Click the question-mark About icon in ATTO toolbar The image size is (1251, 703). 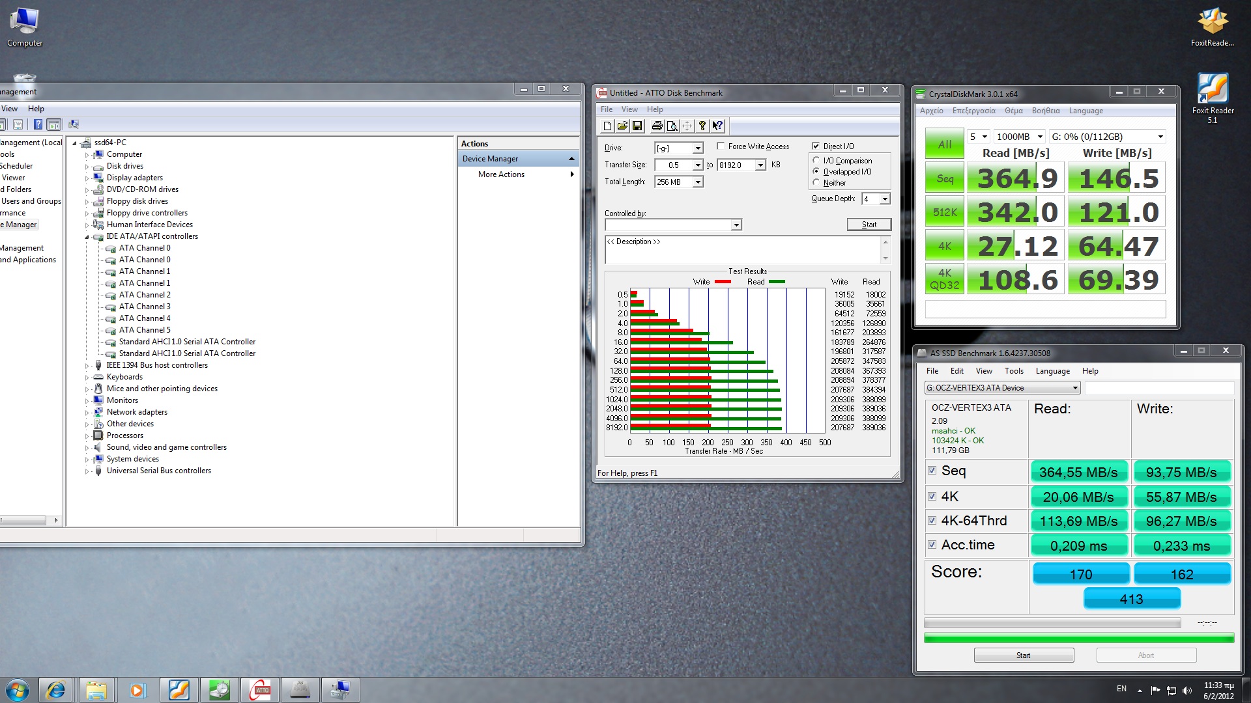(702, 126)
